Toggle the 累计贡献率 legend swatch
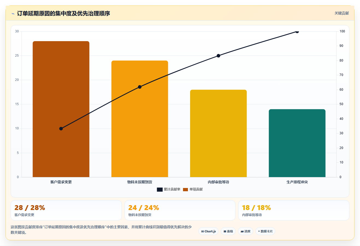 [160, 190]
